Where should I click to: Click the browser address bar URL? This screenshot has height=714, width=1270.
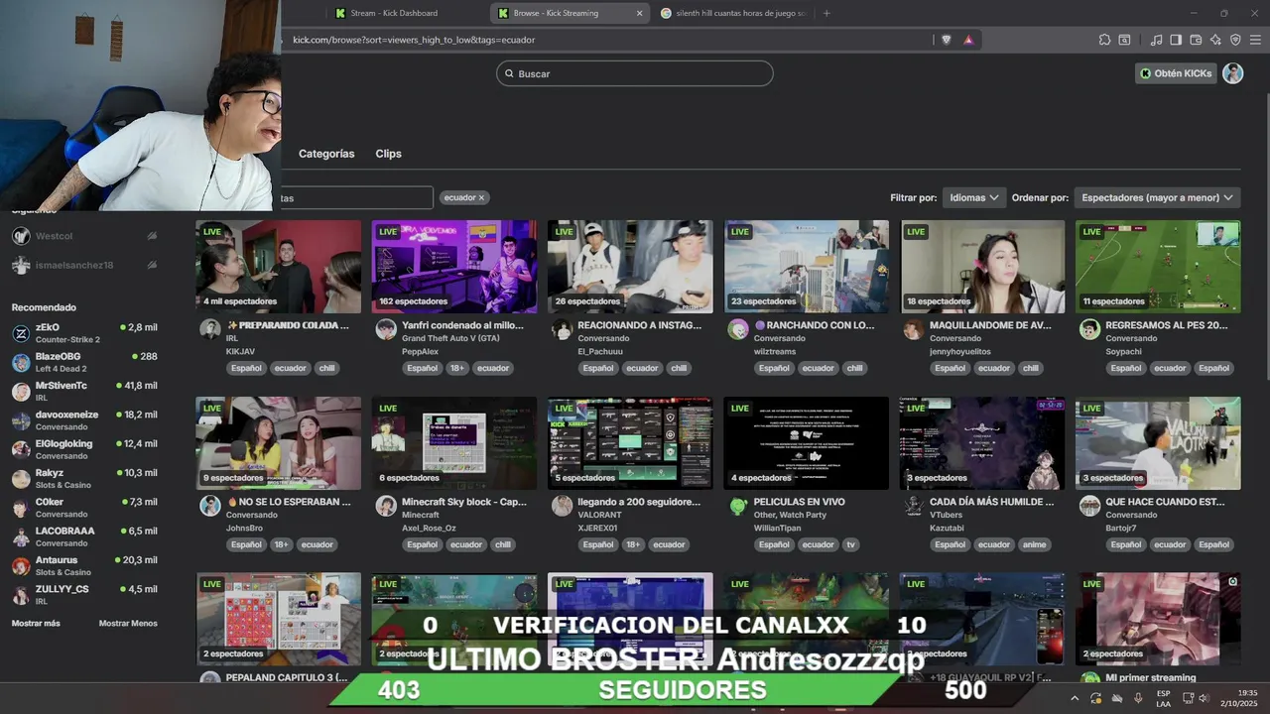pos(414,40)
